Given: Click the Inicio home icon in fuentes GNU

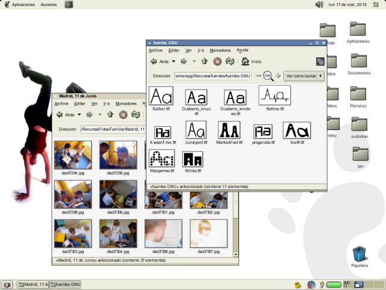Looking at the screenshot, I should pyautogui.click(x=245, y=61).
